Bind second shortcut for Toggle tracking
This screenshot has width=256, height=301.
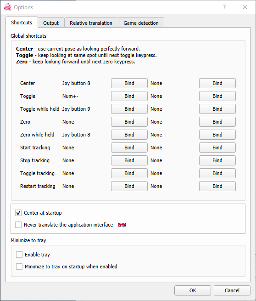217,173
